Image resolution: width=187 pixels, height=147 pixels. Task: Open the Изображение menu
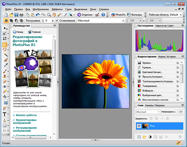coord(41,9)
